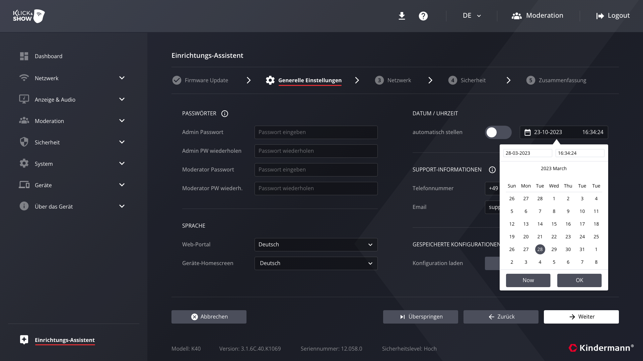Image resolution: width=643 pixels, height=361 pixels.
Task: Click step number 3 circle icon
Action: [x=379, y=80]
